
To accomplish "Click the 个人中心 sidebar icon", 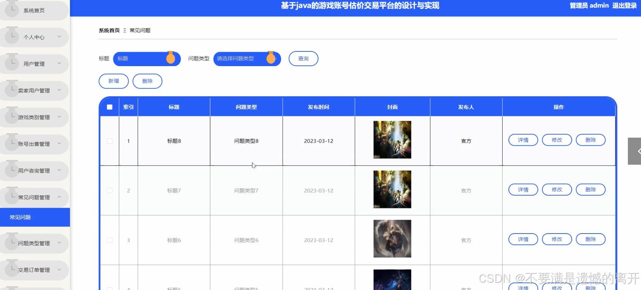I will [12, 36].
